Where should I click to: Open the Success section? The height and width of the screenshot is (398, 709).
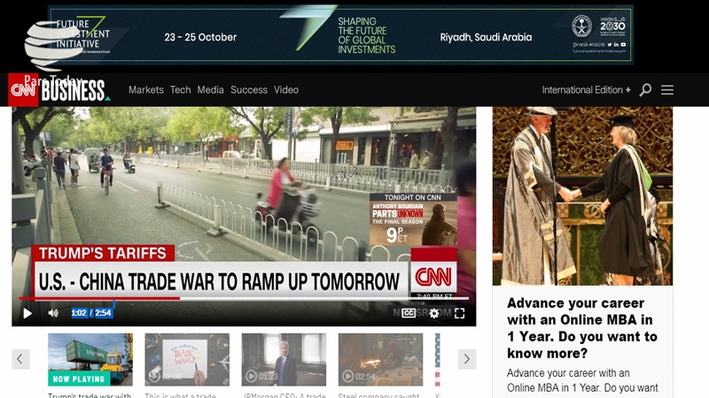(x=249, y=90)
